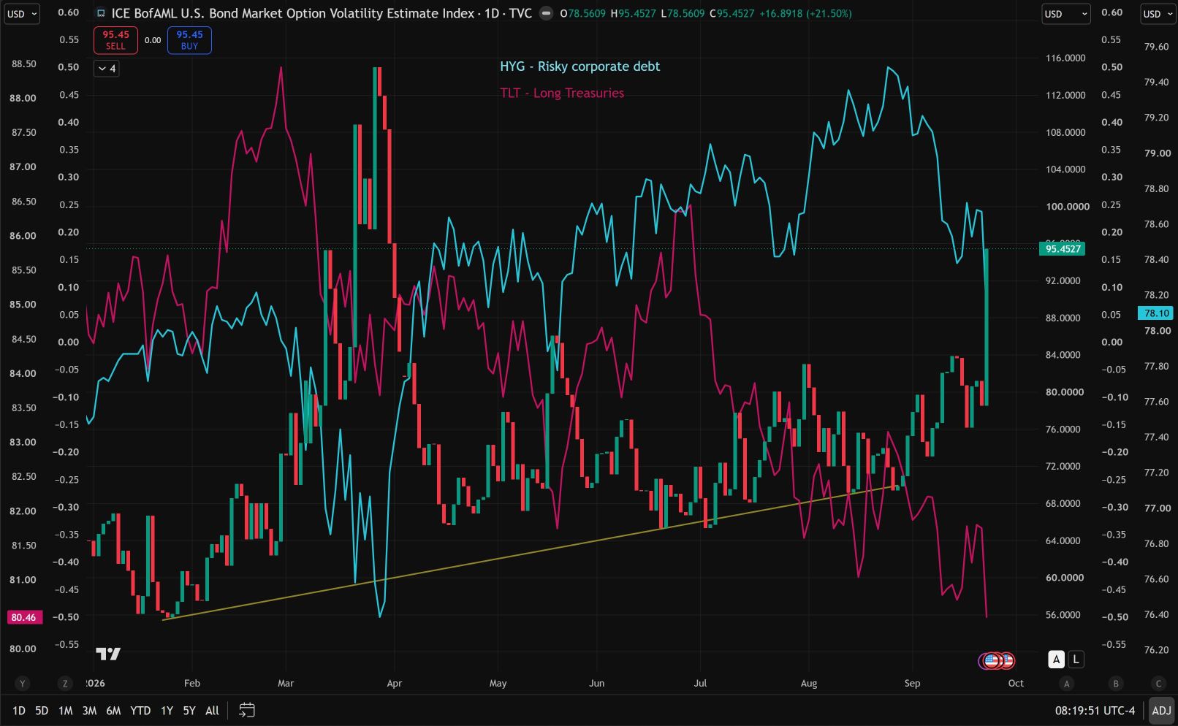
Task: Click the Y scale label at bottom left
Action: 23,684
